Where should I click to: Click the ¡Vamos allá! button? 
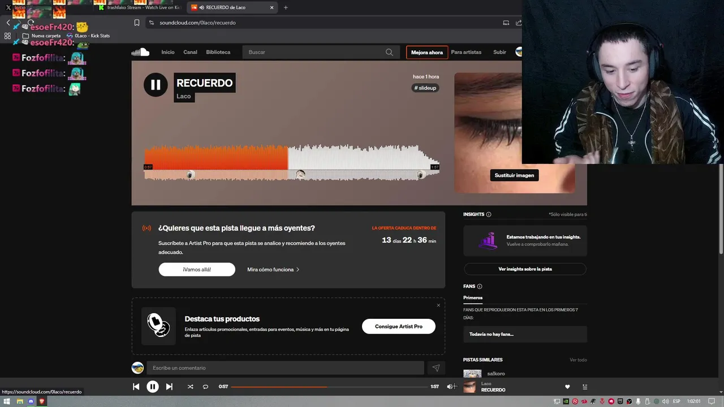(197, 270)
